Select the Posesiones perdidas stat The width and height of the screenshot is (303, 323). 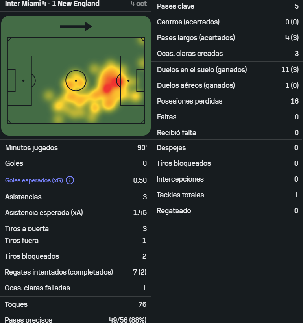click(x=227, y=101)
